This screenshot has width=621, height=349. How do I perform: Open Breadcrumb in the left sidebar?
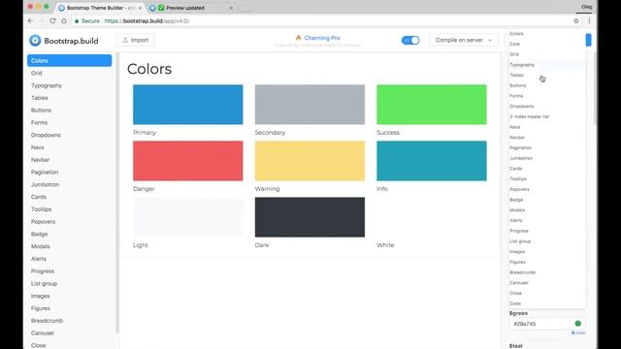[47, 321]
